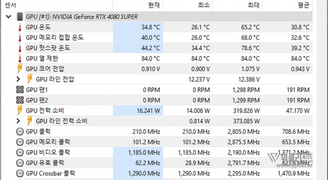Image resolution: width=328 pixels, height=180 pixels.
Task: Click the maximum value 2,295.0 MHz
Action: (x=244, y=173)
